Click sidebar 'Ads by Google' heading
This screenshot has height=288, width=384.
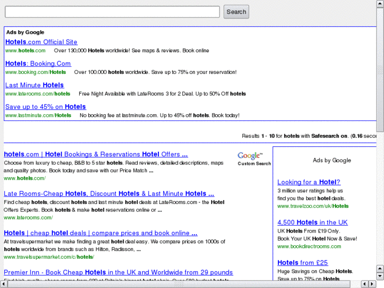(332, 160)
